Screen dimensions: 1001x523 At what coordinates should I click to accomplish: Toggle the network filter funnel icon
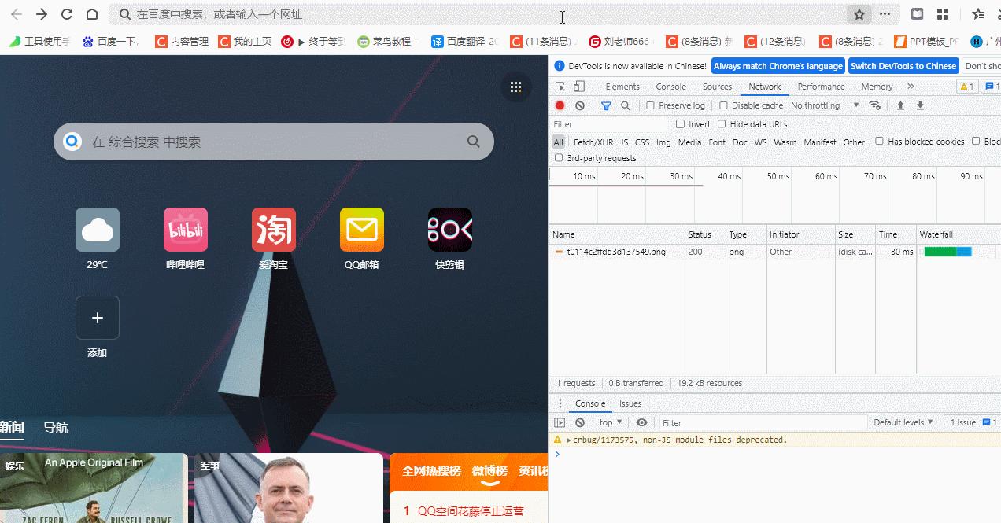tap(606, 105)
